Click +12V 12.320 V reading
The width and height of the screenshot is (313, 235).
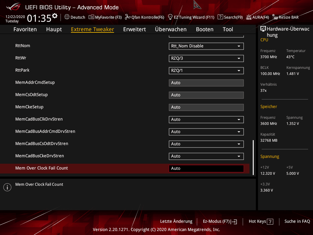(268, 173)
